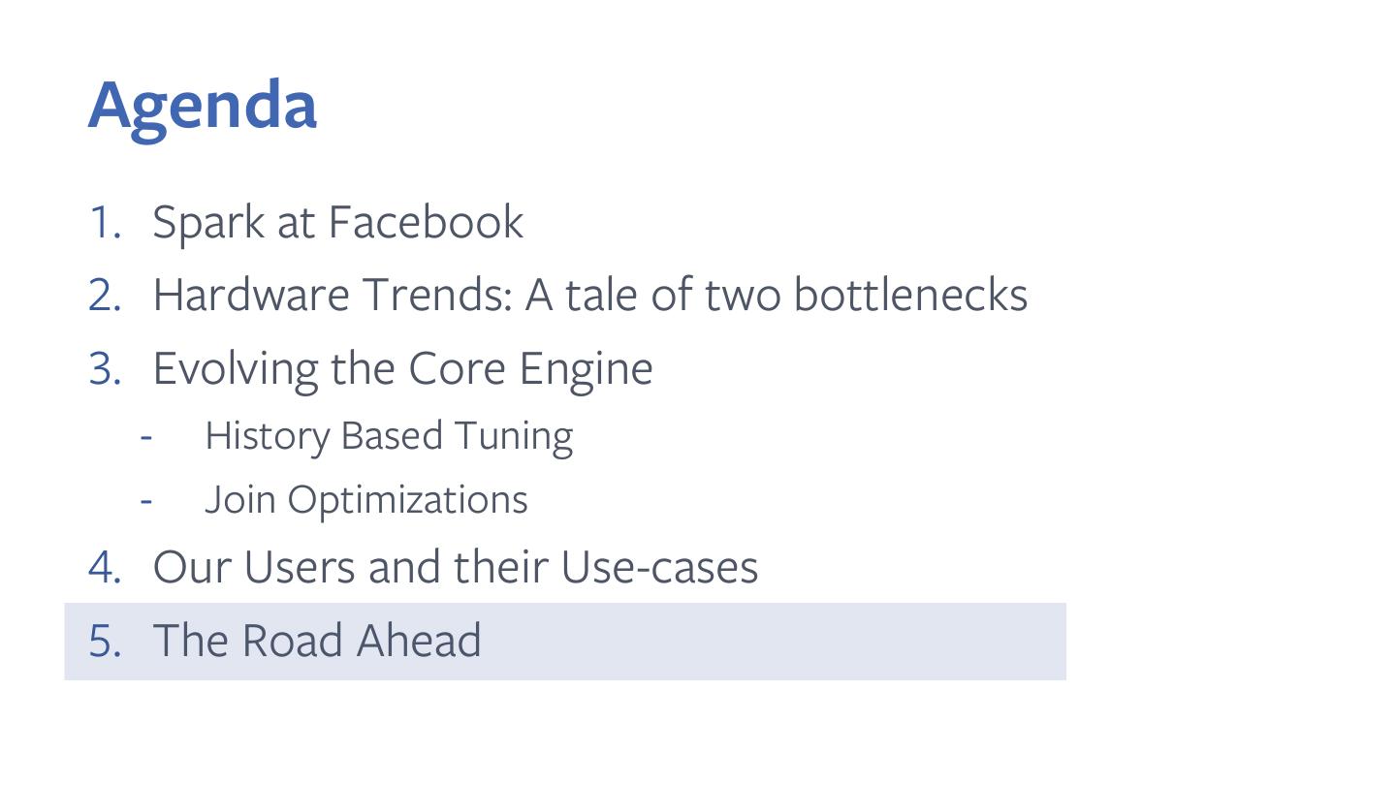Open the Join Optimizations sub-item
The width and height of the screenshot is (1396, 785).
pos(365,500)
